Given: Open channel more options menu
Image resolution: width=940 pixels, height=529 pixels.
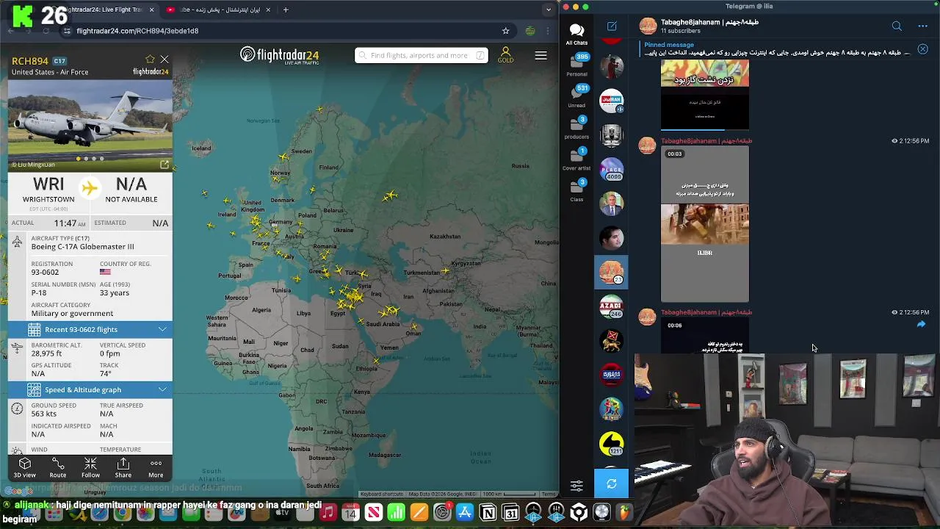Looking at the screenshot, I should click(922, 26).
